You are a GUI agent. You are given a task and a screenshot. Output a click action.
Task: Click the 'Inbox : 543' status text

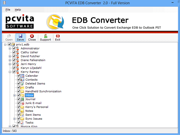tap(10, 131)
